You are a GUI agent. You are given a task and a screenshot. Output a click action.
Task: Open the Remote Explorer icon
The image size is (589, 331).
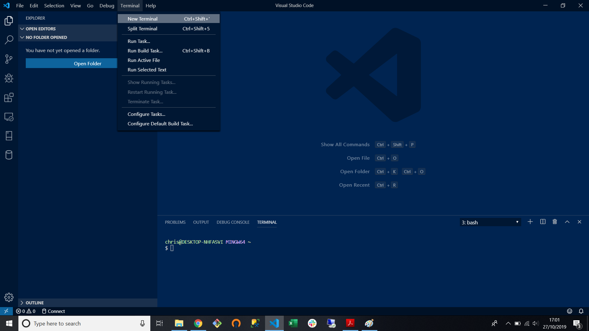[9, 117]
